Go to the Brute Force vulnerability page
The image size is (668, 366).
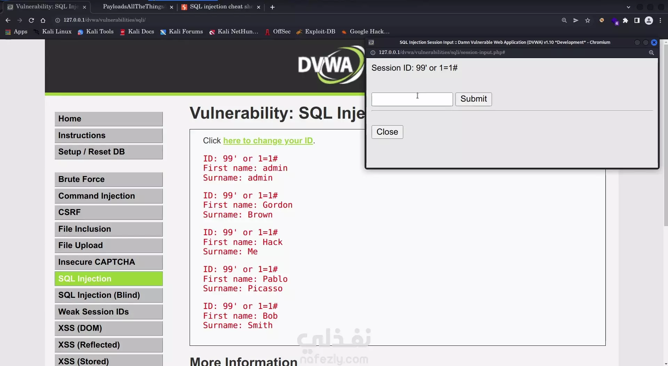tap(109, 180)
